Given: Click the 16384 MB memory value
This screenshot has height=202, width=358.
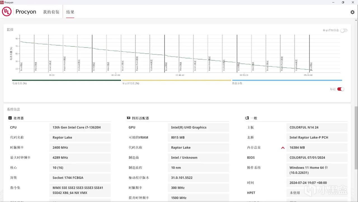Looking at the screenshot, I should pos(317,148).
